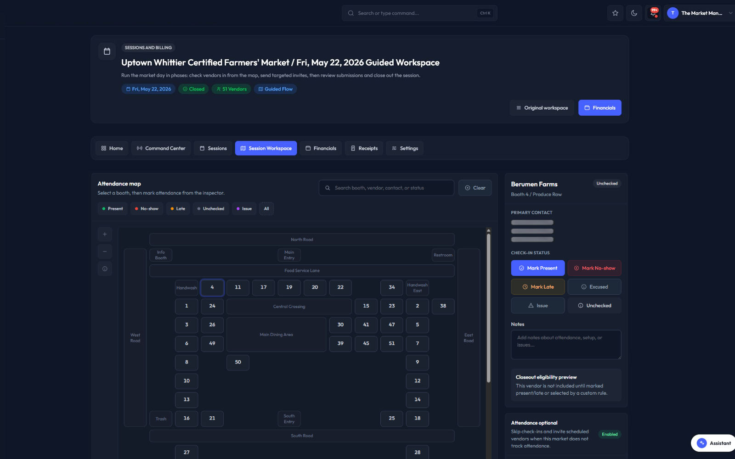Open the notifications bell icon

click(x=653, y=13)
